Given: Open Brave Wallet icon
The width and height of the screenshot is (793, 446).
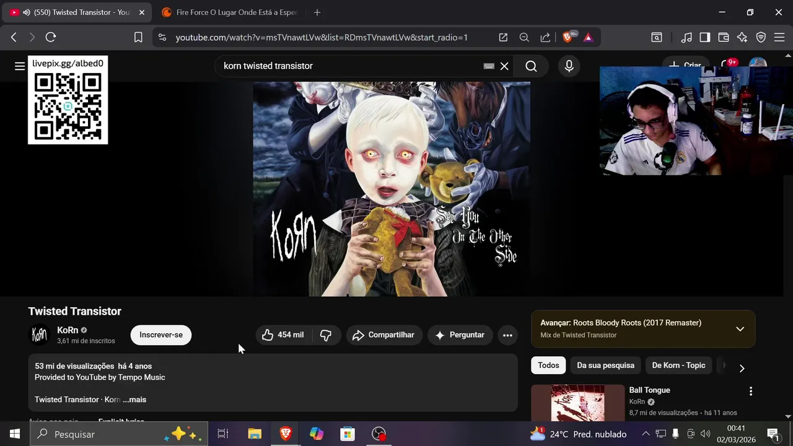Looking at the screenshot, I should coord(724,37).
